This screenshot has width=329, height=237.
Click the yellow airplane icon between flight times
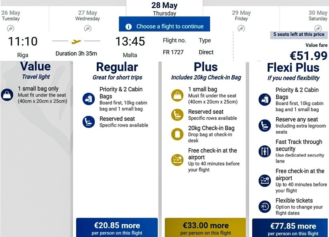tap(76, 41)
